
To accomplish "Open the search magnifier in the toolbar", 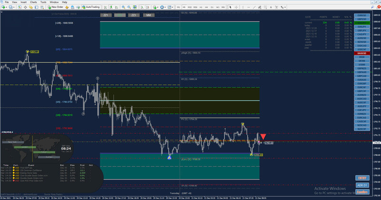I will point(372,7).
